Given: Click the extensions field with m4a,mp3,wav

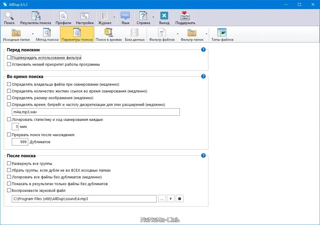Looking at the screenshot, I should coord(96,112).
